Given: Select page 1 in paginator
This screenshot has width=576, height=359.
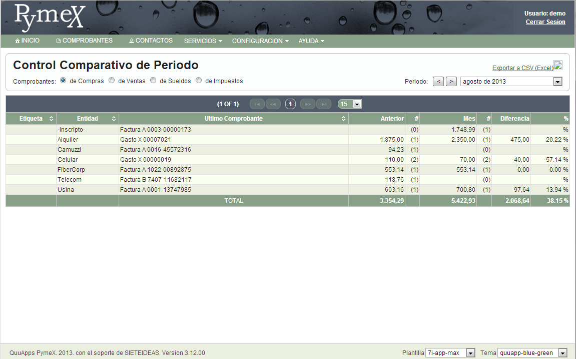Looking at the screenshot, I should (291, 104).
